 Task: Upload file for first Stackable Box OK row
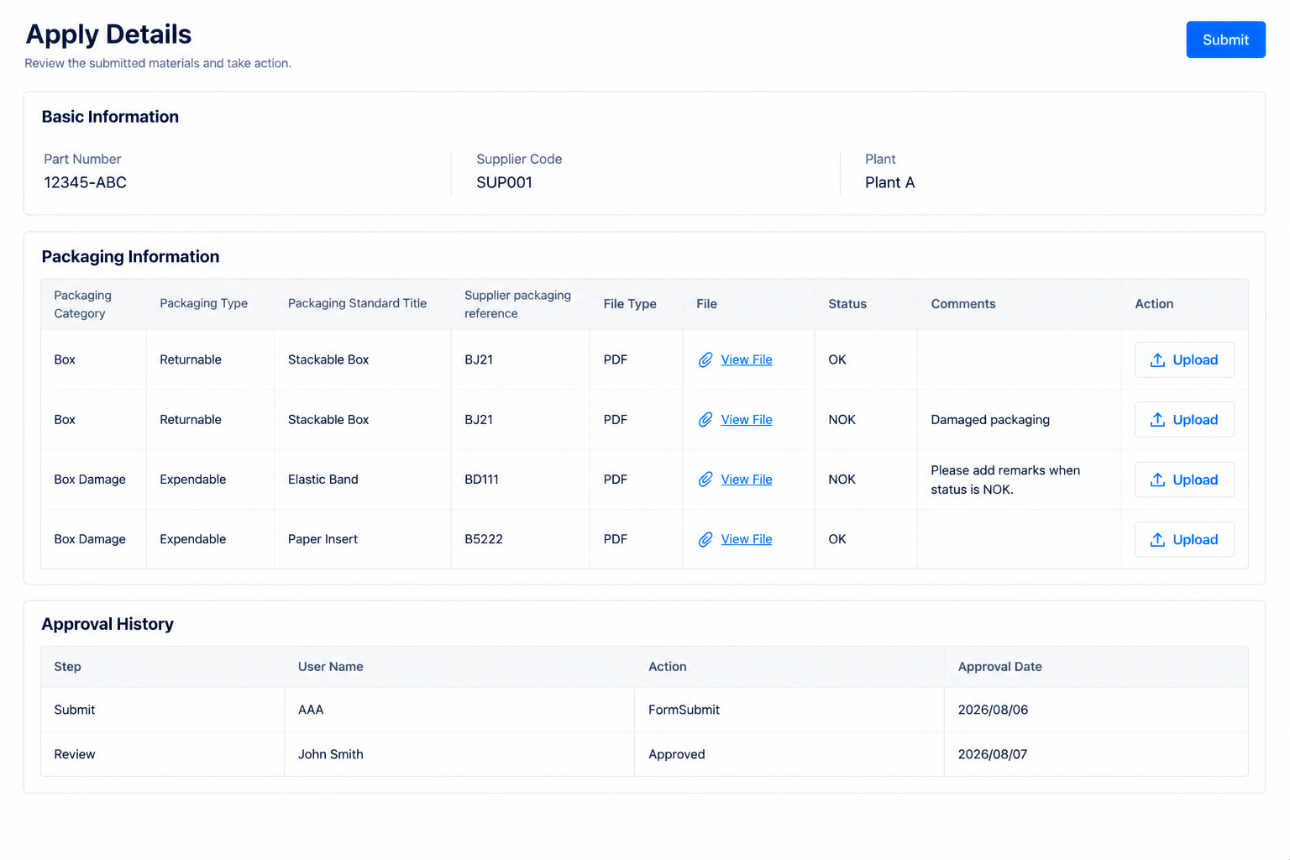coord(1184,359)
